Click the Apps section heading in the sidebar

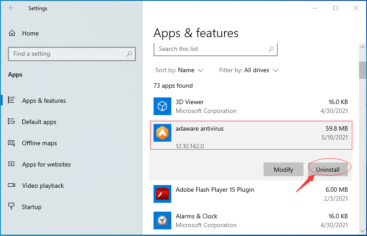15,75
